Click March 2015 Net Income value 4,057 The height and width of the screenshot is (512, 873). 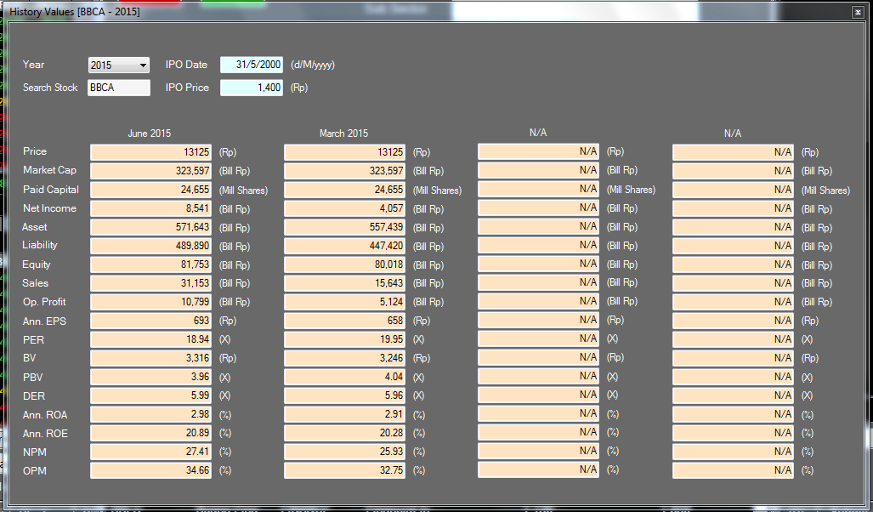(x=344, y=208)
